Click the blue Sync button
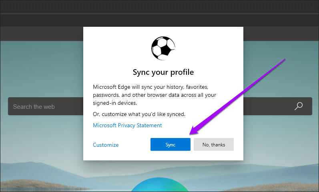Viewport: 319px width, 192px height. [170, 144]
